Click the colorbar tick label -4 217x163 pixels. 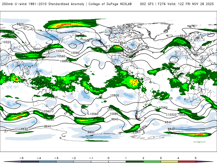39,158
